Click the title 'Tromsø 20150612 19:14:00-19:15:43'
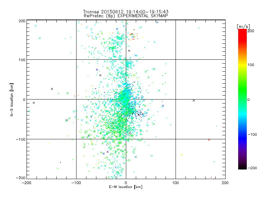This screenshot has height=199, width=265. point(126,12)
